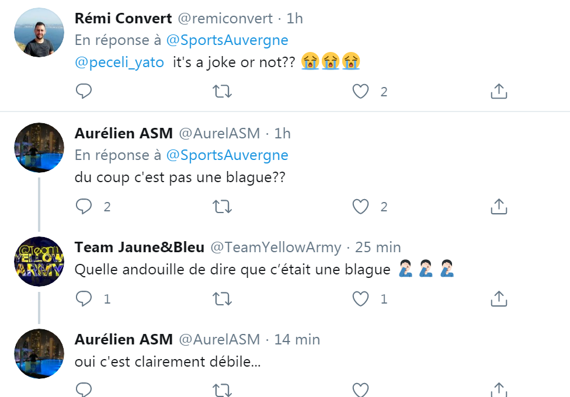Share Rémi Convert's tweet
The width and height of the screenshot is (570, 397).
pos(498,91)
